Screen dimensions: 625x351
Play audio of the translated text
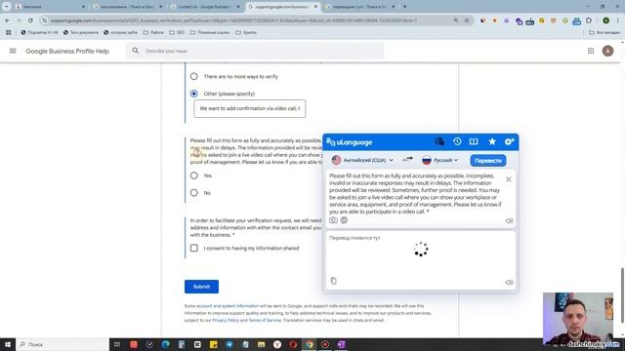509,282
